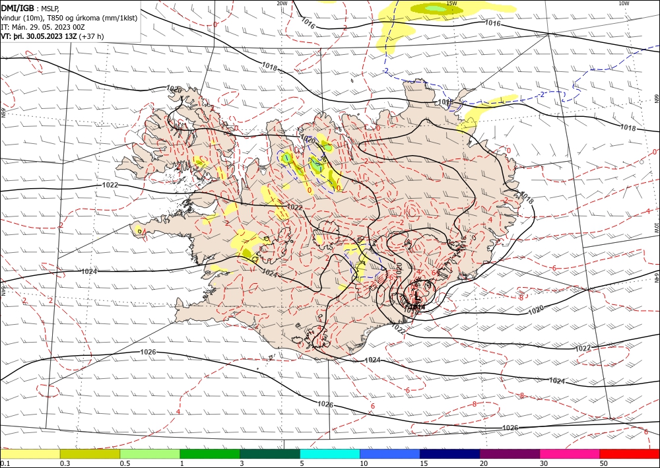Click the legend value "15"
The width and height of the screenshot is (660, 468).
[x=424, y=463]
